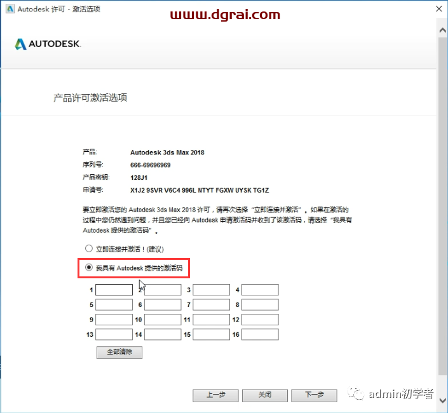Click activation code field 3

coord(211,290)
